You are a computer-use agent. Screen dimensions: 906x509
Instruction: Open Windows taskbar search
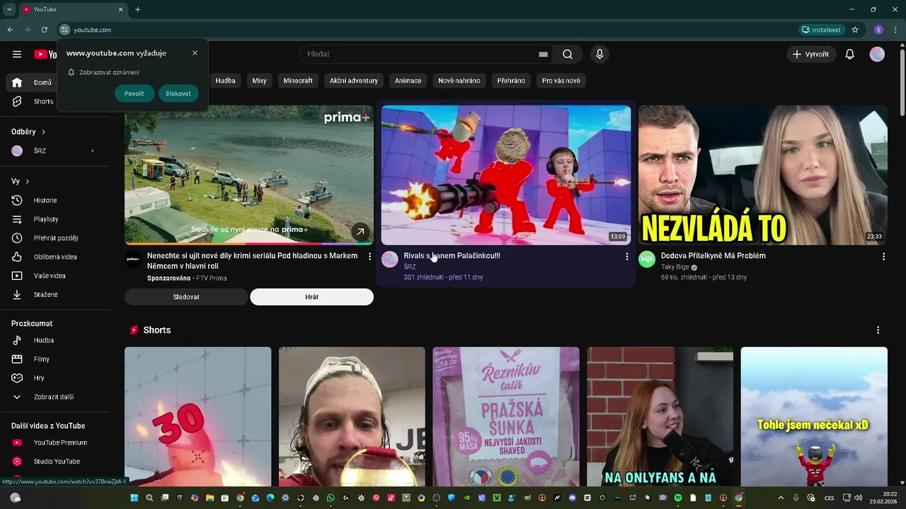pos(149,498)
